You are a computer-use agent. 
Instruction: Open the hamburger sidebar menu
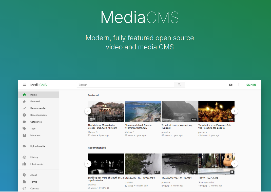click(24, 85)
